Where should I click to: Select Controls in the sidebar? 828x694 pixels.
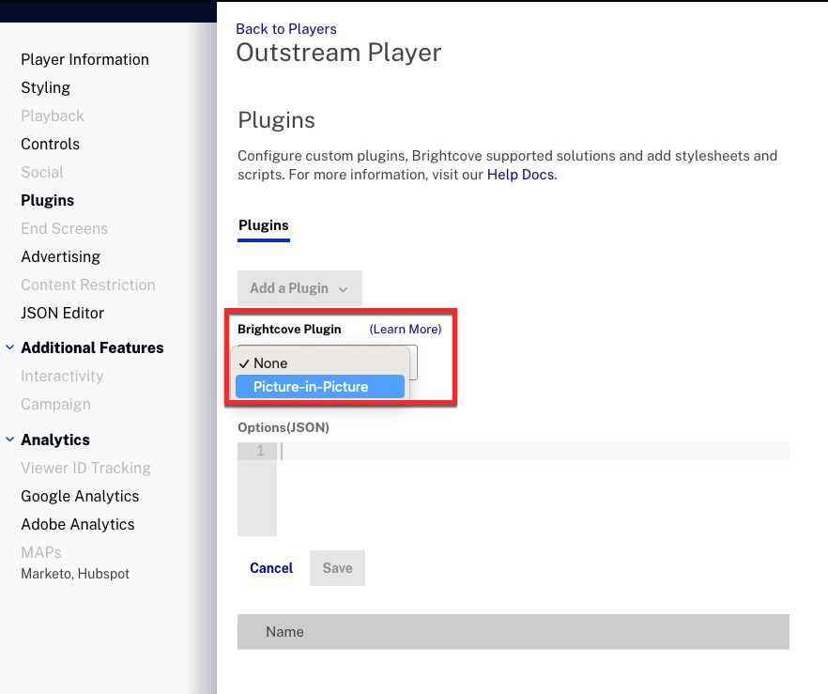pyautogui.click(x=50, y=144)
